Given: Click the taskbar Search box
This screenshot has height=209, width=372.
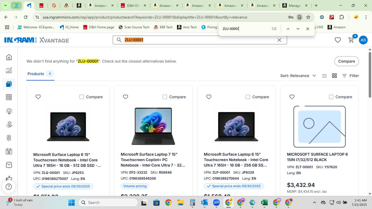Looking at the screenshot, I should 108,202.
